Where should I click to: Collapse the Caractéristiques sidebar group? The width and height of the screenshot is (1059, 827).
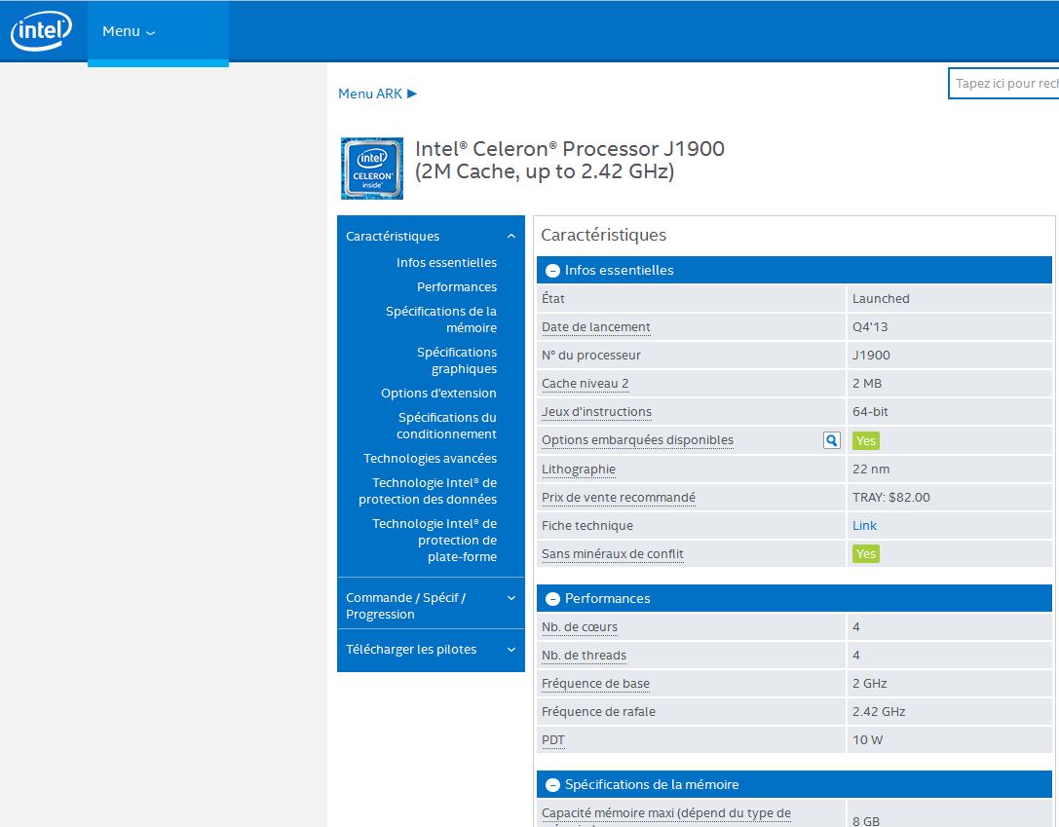point(511,236)
